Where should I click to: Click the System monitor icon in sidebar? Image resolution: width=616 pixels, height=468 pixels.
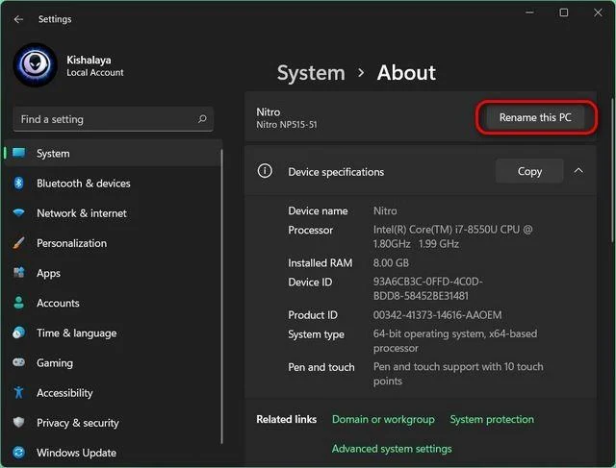[x=18, y=153]
